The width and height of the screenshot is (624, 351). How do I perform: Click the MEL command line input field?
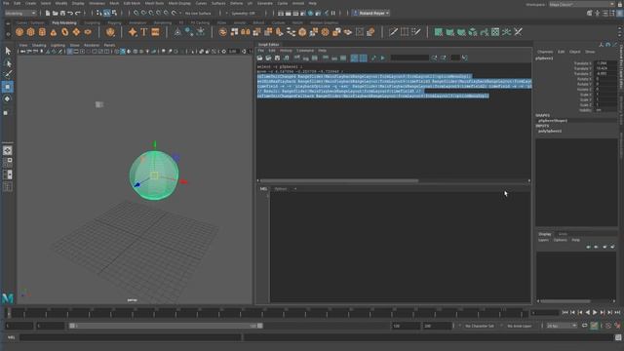click(130, 337)
